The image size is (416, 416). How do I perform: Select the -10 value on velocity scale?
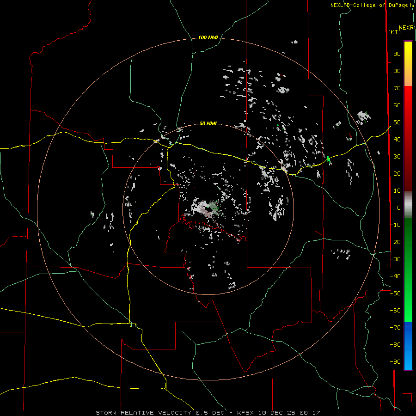click(395, 225)
